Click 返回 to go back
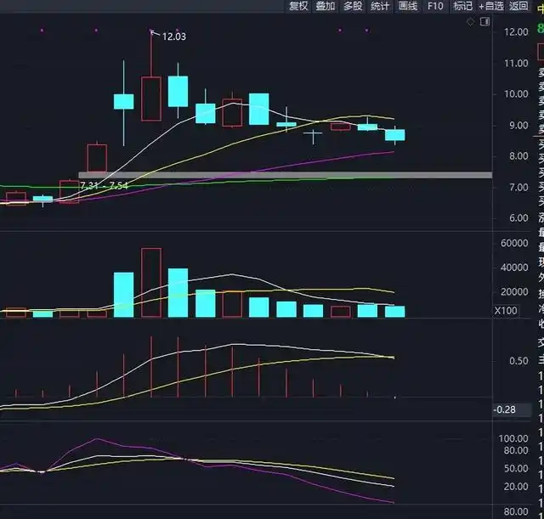 tap(518, 6)
